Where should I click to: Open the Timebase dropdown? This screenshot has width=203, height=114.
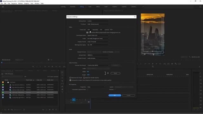pyautogui.click(x=98, y=24)
